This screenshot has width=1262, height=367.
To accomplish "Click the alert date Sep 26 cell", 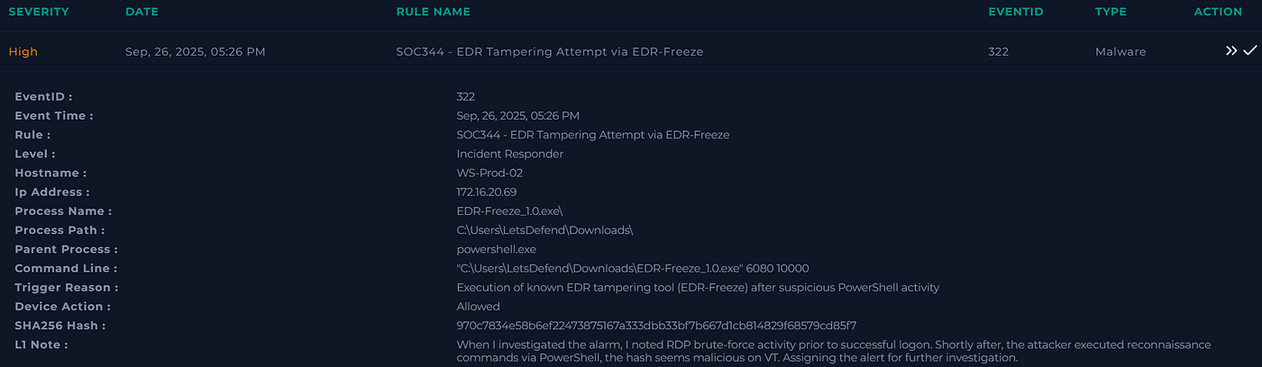I will (196, 52).
